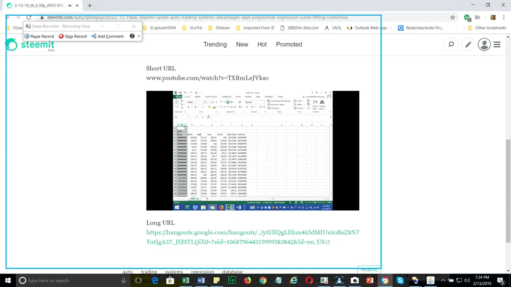Open the hamburger menu on Steemit
Image resolution: width=511 pixels, height=287 pixels.
coord(497,44)
